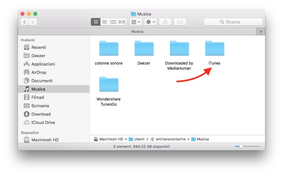This screenshot has height=176, width=283.
Task: Switch to list view
Action: tap(105, 22)
